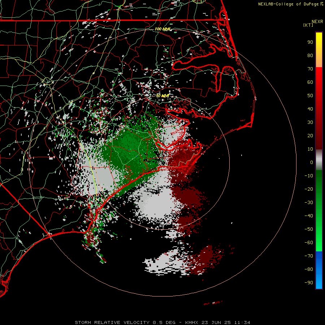Click the NEXLAB-College of DuPage title text
Image resolution: width=325 pixels, height=325 pixels.
(290, 4)
